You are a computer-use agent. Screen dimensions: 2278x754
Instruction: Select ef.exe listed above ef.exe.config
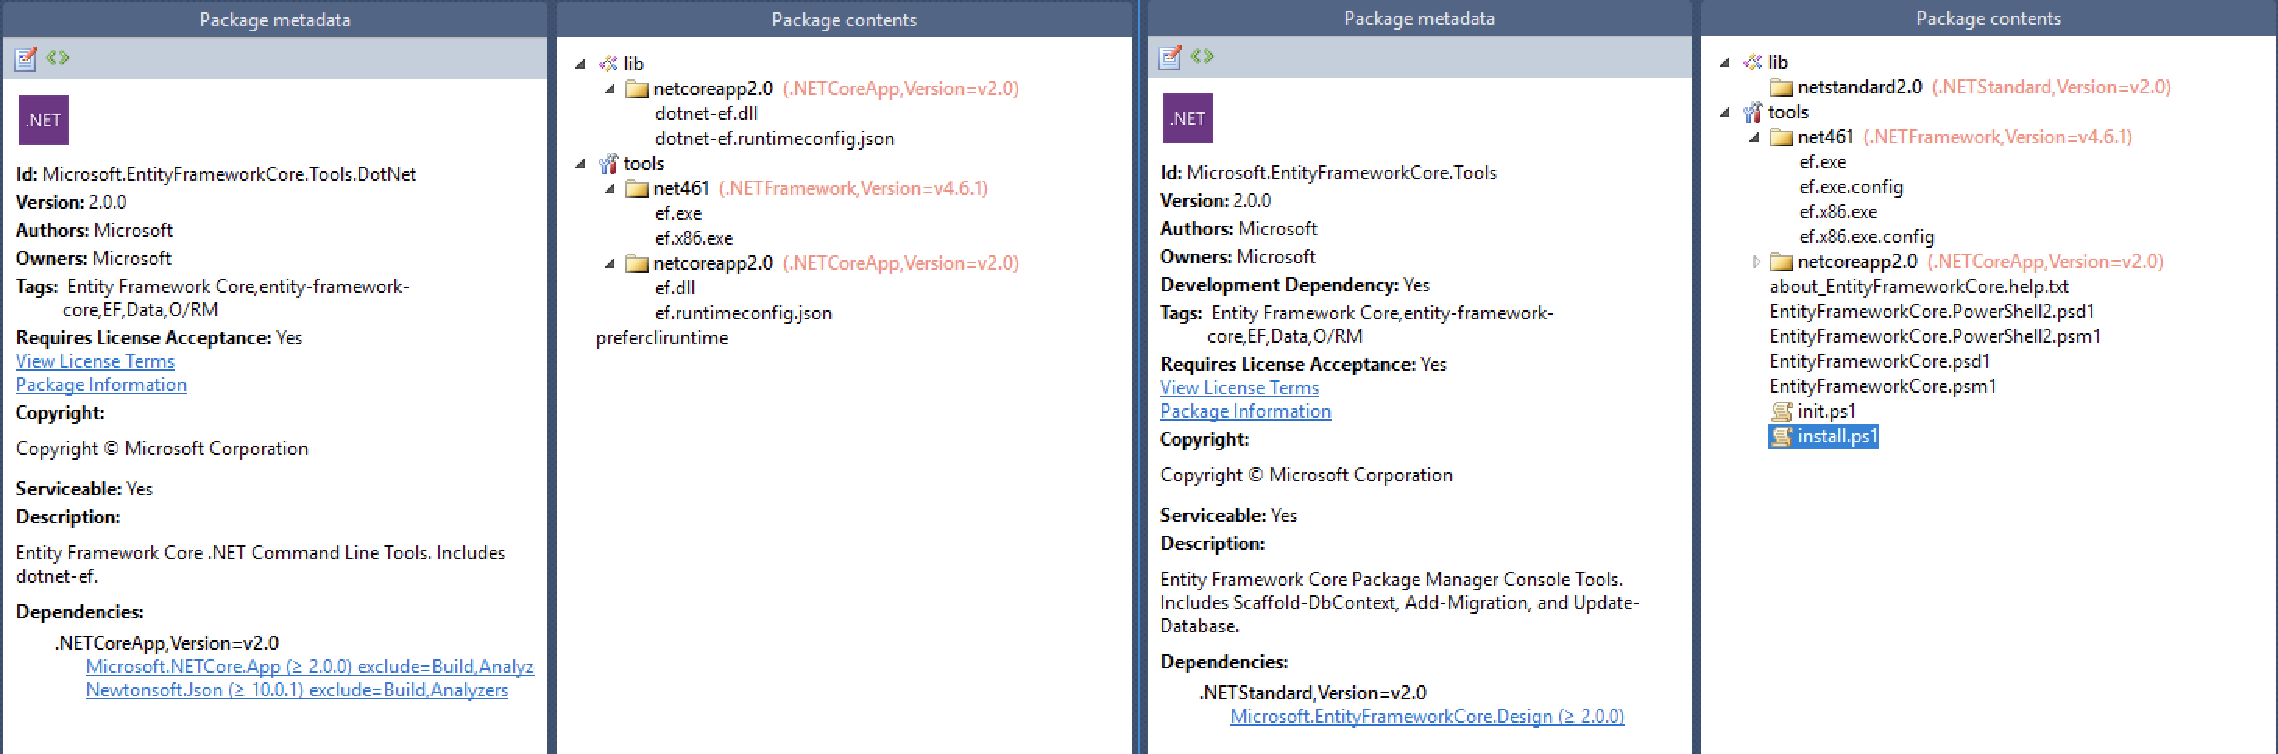1823,162
